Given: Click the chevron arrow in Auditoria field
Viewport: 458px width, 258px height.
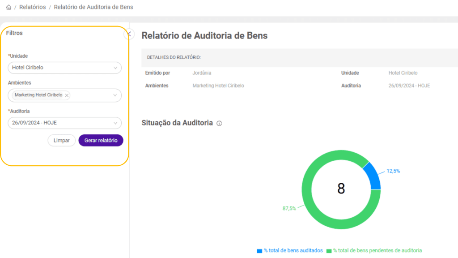Looking at the screenshot, I should 115,123.
